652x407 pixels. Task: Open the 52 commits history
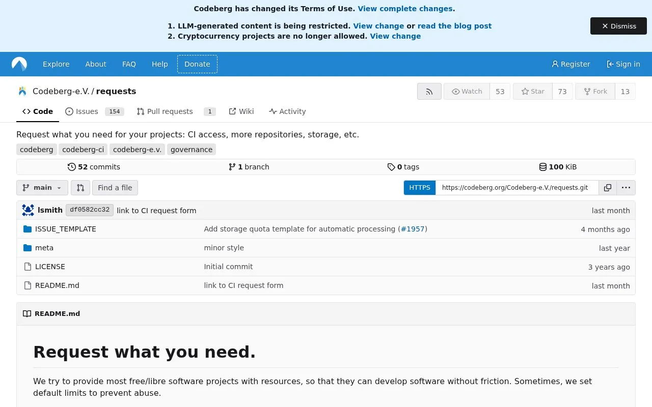click(94, 167)
